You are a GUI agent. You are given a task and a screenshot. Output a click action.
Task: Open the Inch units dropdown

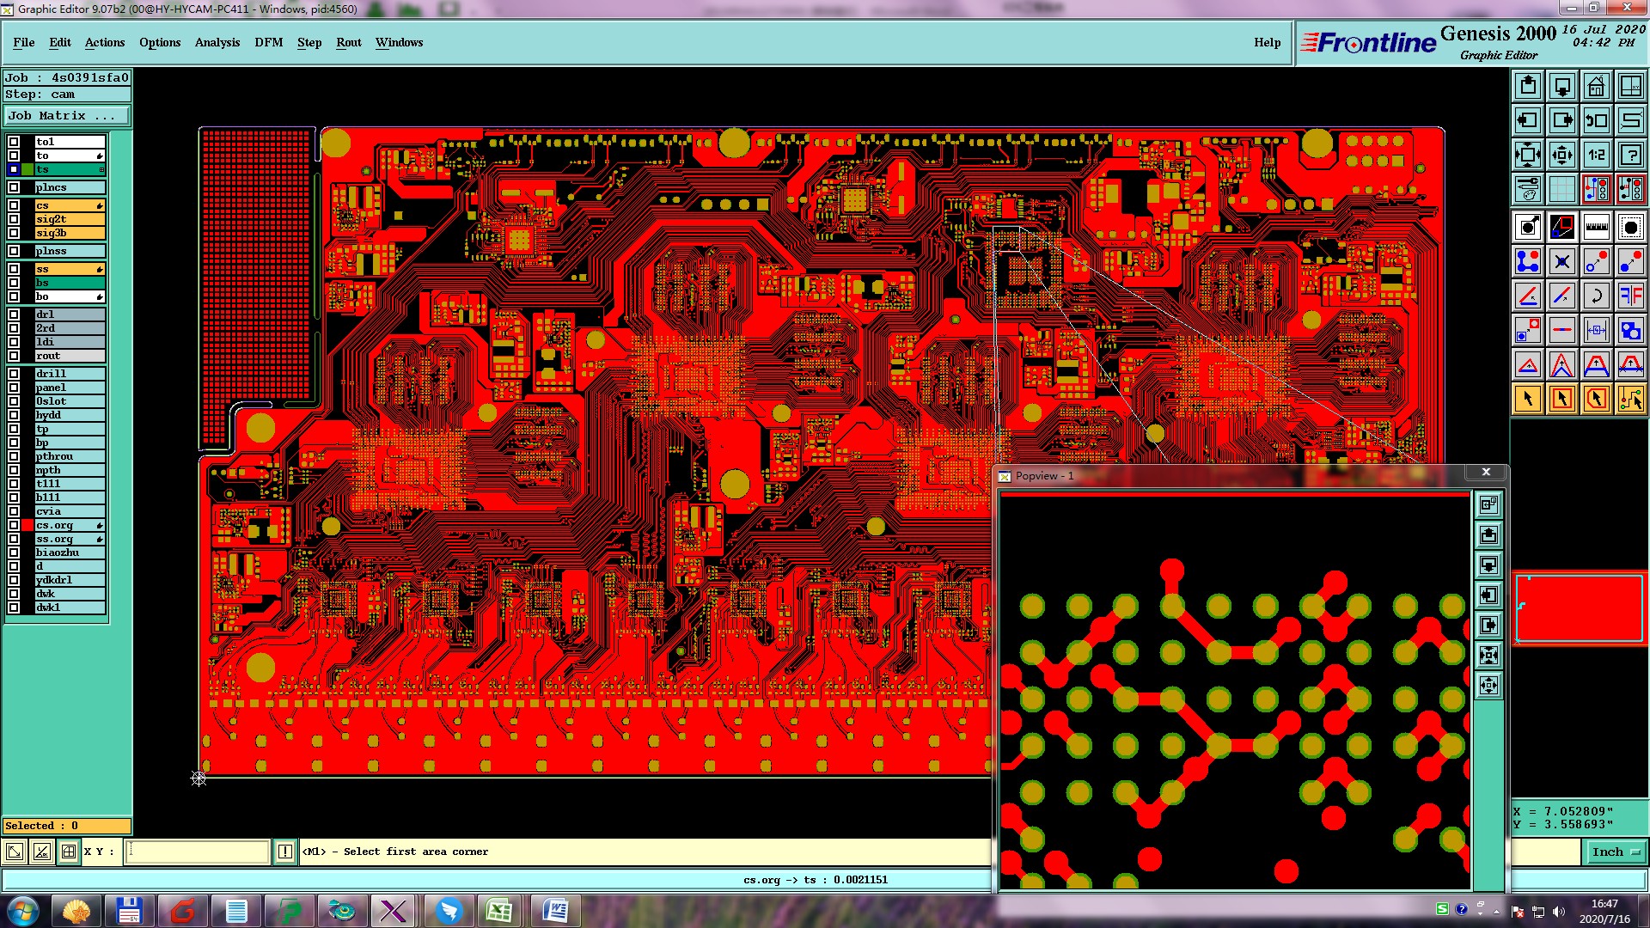pyautogui.click(x=1615, y=852)
